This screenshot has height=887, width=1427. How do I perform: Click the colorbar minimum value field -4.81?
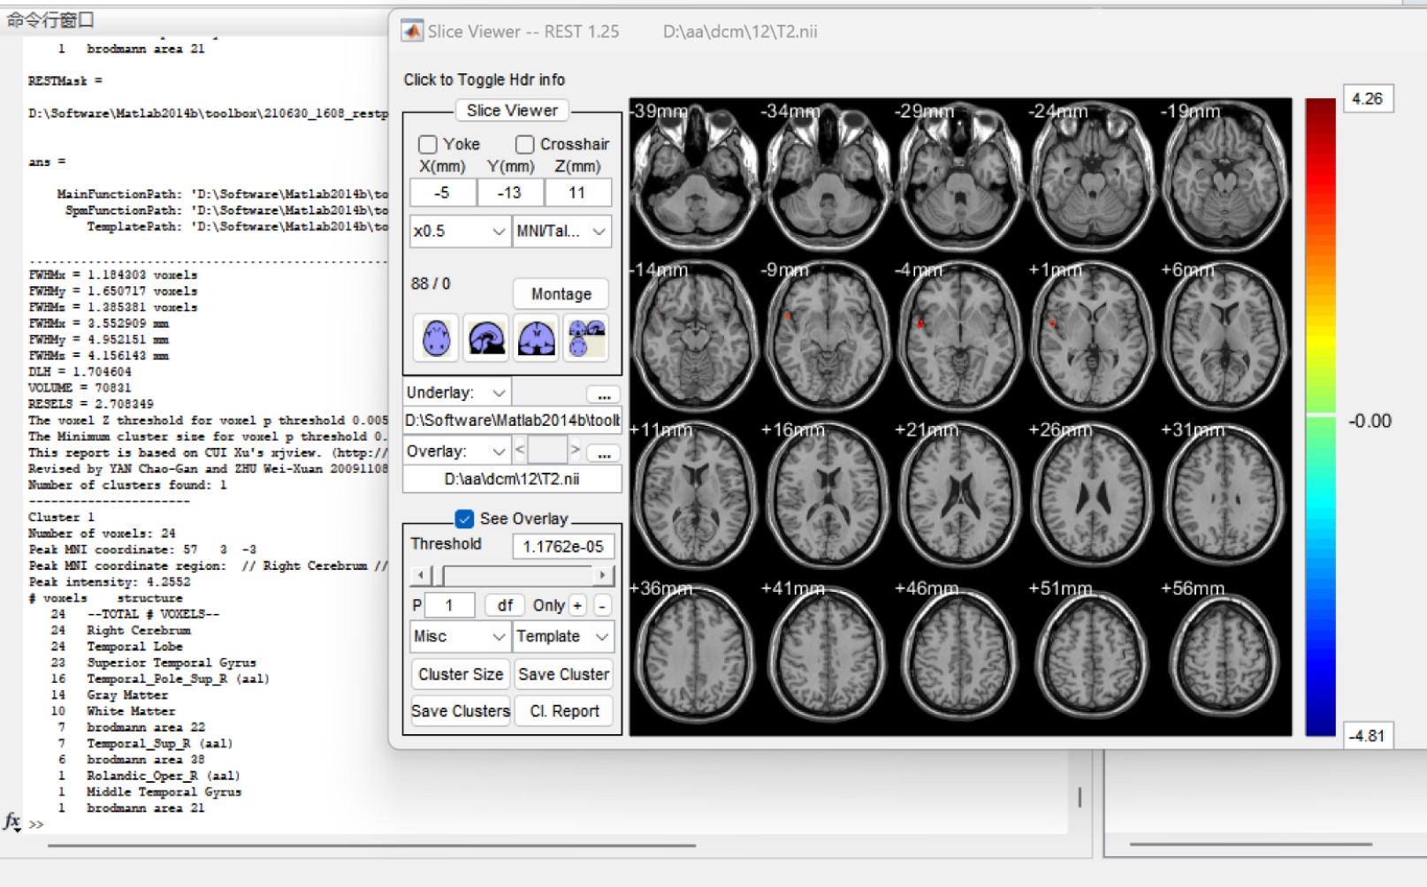1369,735
